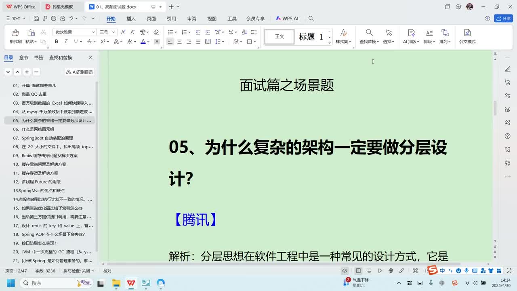Toggle Strikethrough formatting
The image size is (517, 291).
pyautogui.click(x=89, y=42)
